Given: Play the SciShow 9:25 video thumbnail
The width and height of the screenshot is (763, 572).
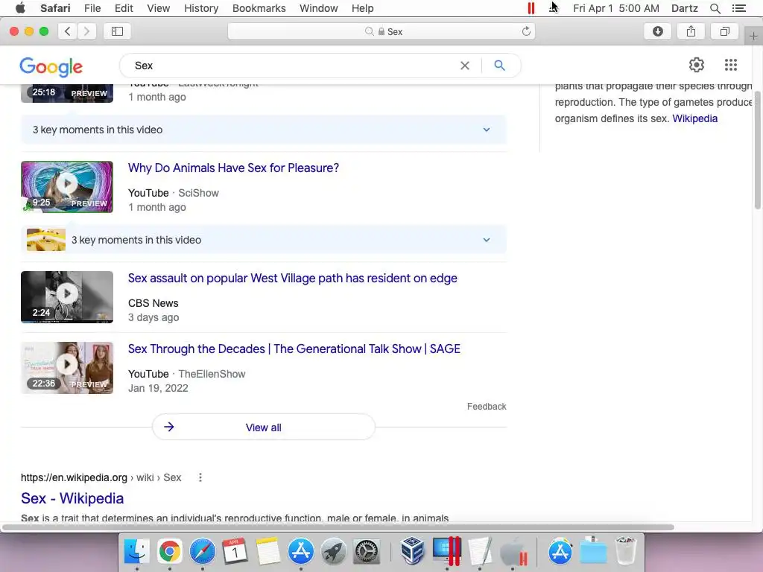Looking at the screenshot, I should [x=67, y=187].
